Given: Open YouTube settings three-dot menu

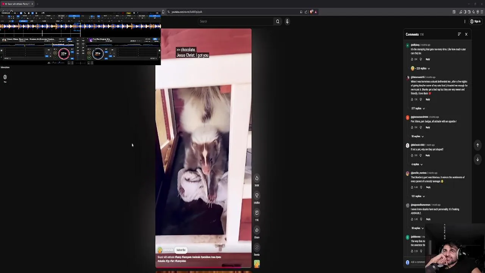Looking at the screenshot, I should 465,22.
